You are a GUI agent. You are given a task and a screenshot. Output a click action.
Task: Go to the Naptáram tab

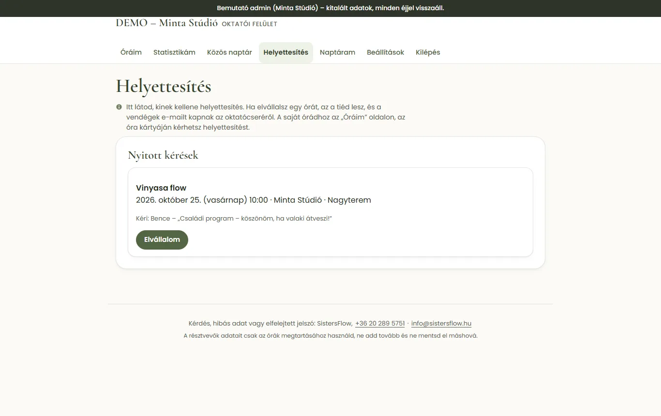[337, 52]
